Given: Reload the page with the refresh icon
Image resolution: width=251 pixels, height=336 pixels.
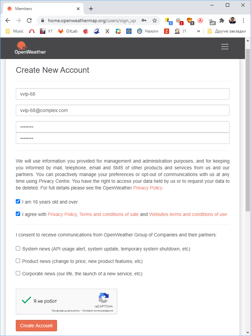Looking at the screenshot, I should point(29,20).
